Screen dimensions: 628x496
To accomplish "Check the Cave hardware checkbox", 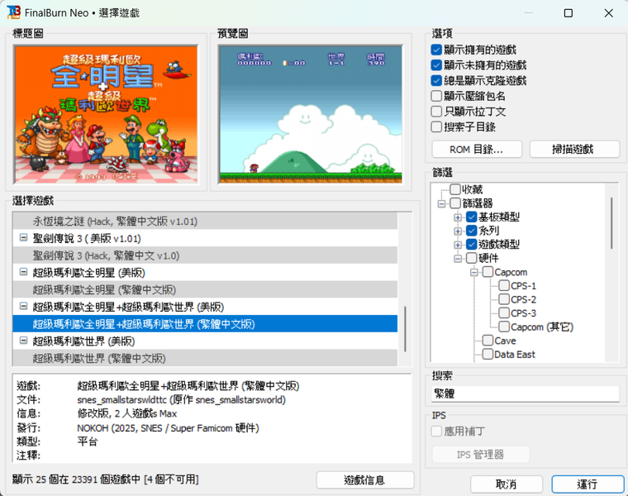I will pyautogui.click(x=488, y=341).
